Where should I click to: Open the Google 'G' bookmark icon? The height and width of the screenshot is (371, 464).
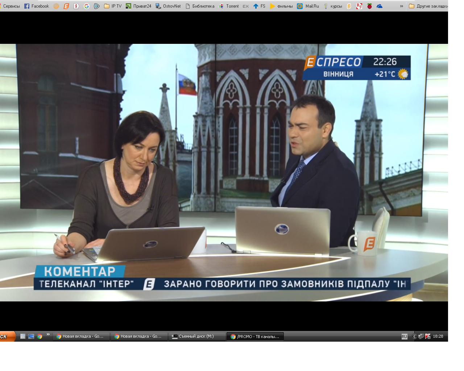(x=87, y=6)
